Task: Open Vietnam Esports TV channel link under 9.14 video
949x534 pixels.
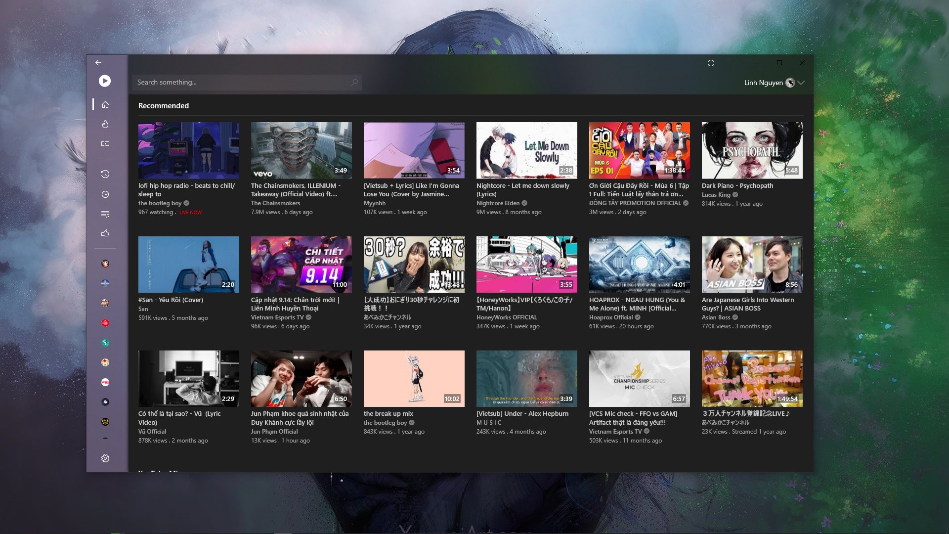Action: coord(277,317)
